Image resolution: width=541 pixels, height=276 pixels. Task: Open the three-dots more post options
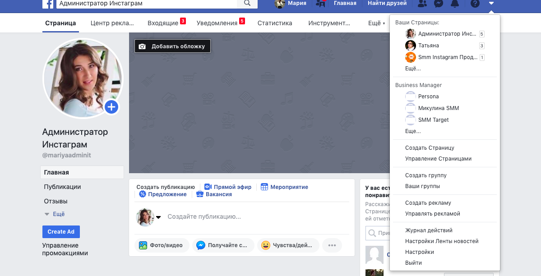click(332, 245)
